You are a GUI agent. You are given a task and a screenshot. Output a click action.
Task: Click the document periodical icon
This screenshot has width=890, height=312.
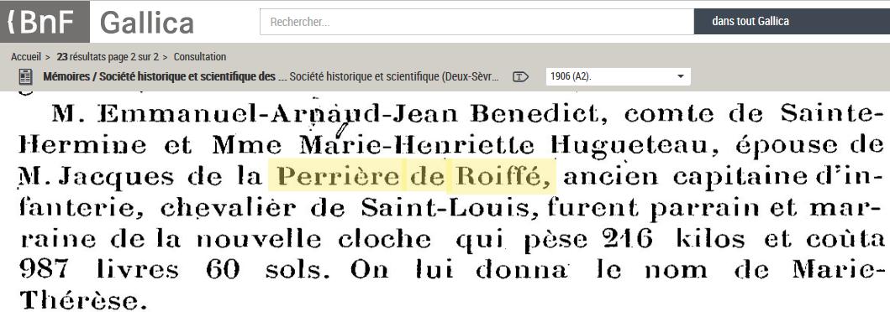25,76
